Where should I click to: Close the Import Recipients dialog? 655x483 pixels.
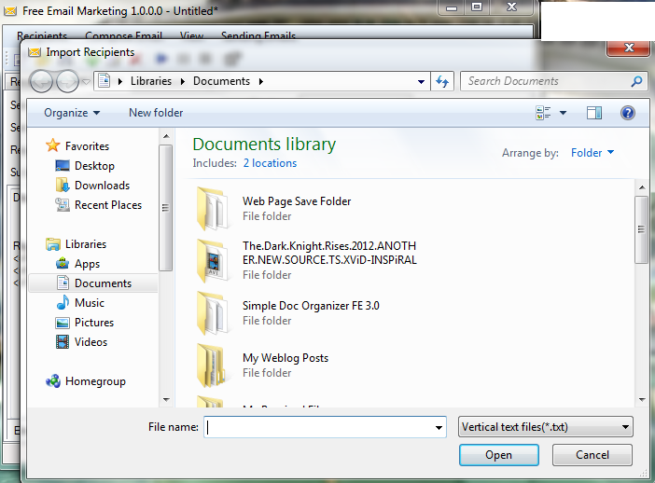click(x=628, y=48)
